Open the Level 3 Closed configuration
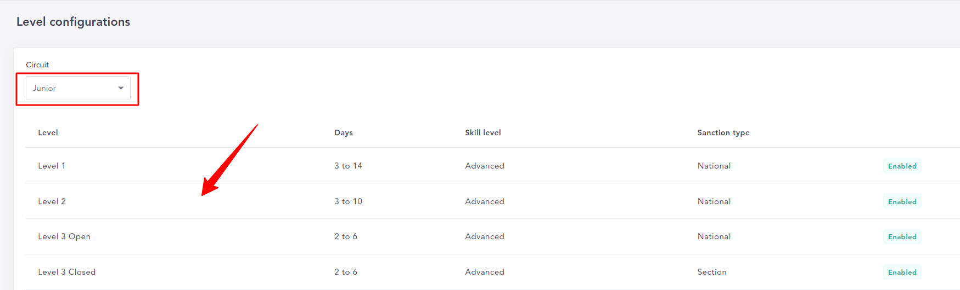Viewport: 960px width, 290px height. coord(492,272)
